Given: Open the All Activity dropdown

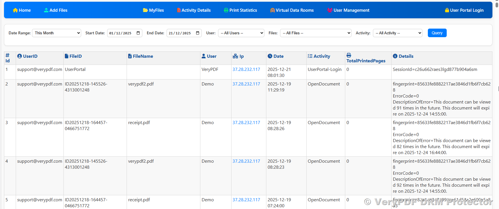Looking at the screenshot, I should click(398, 33).
